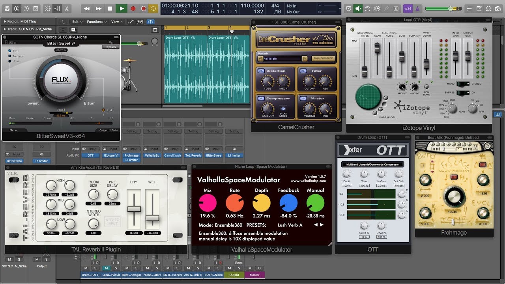Viewport: 505px width, 284px height.
Task: Toggle CamelCrusher Filter ON switch
Action: (x=303, y=71)
